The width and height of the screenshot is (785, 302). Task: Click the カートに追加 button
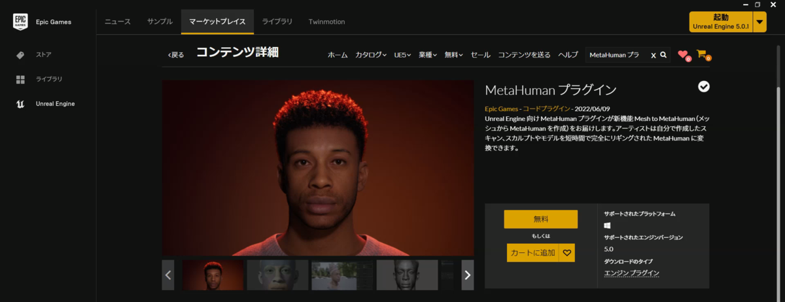[533, 252]
